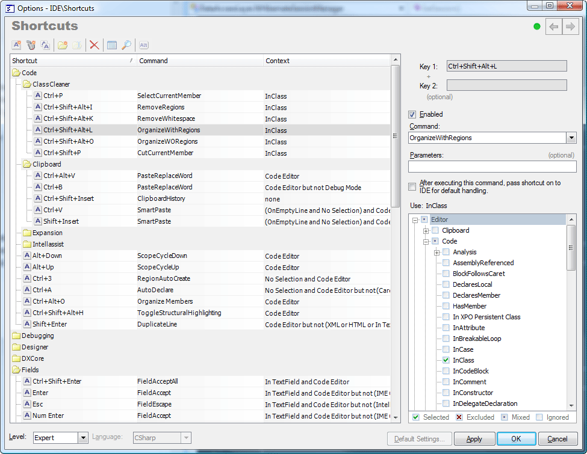Click the OK button
This screenshot has height=454, width=587.
516,439
